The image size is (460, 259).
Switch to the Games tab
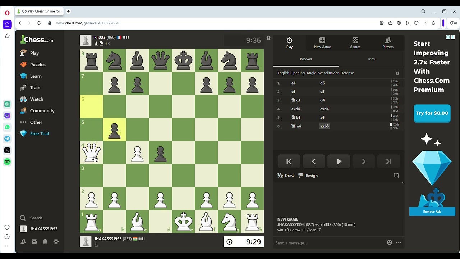(x=355, y=42)
